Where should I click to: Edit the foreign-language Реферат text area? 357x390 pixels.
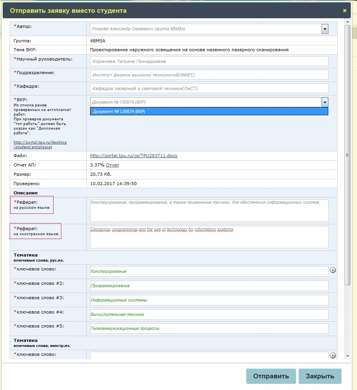point(209,237)
